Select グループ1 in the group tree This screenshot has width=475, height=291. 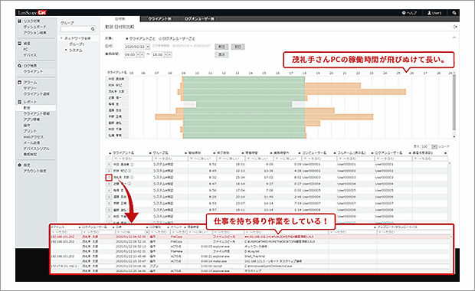(x=77, y=44)
